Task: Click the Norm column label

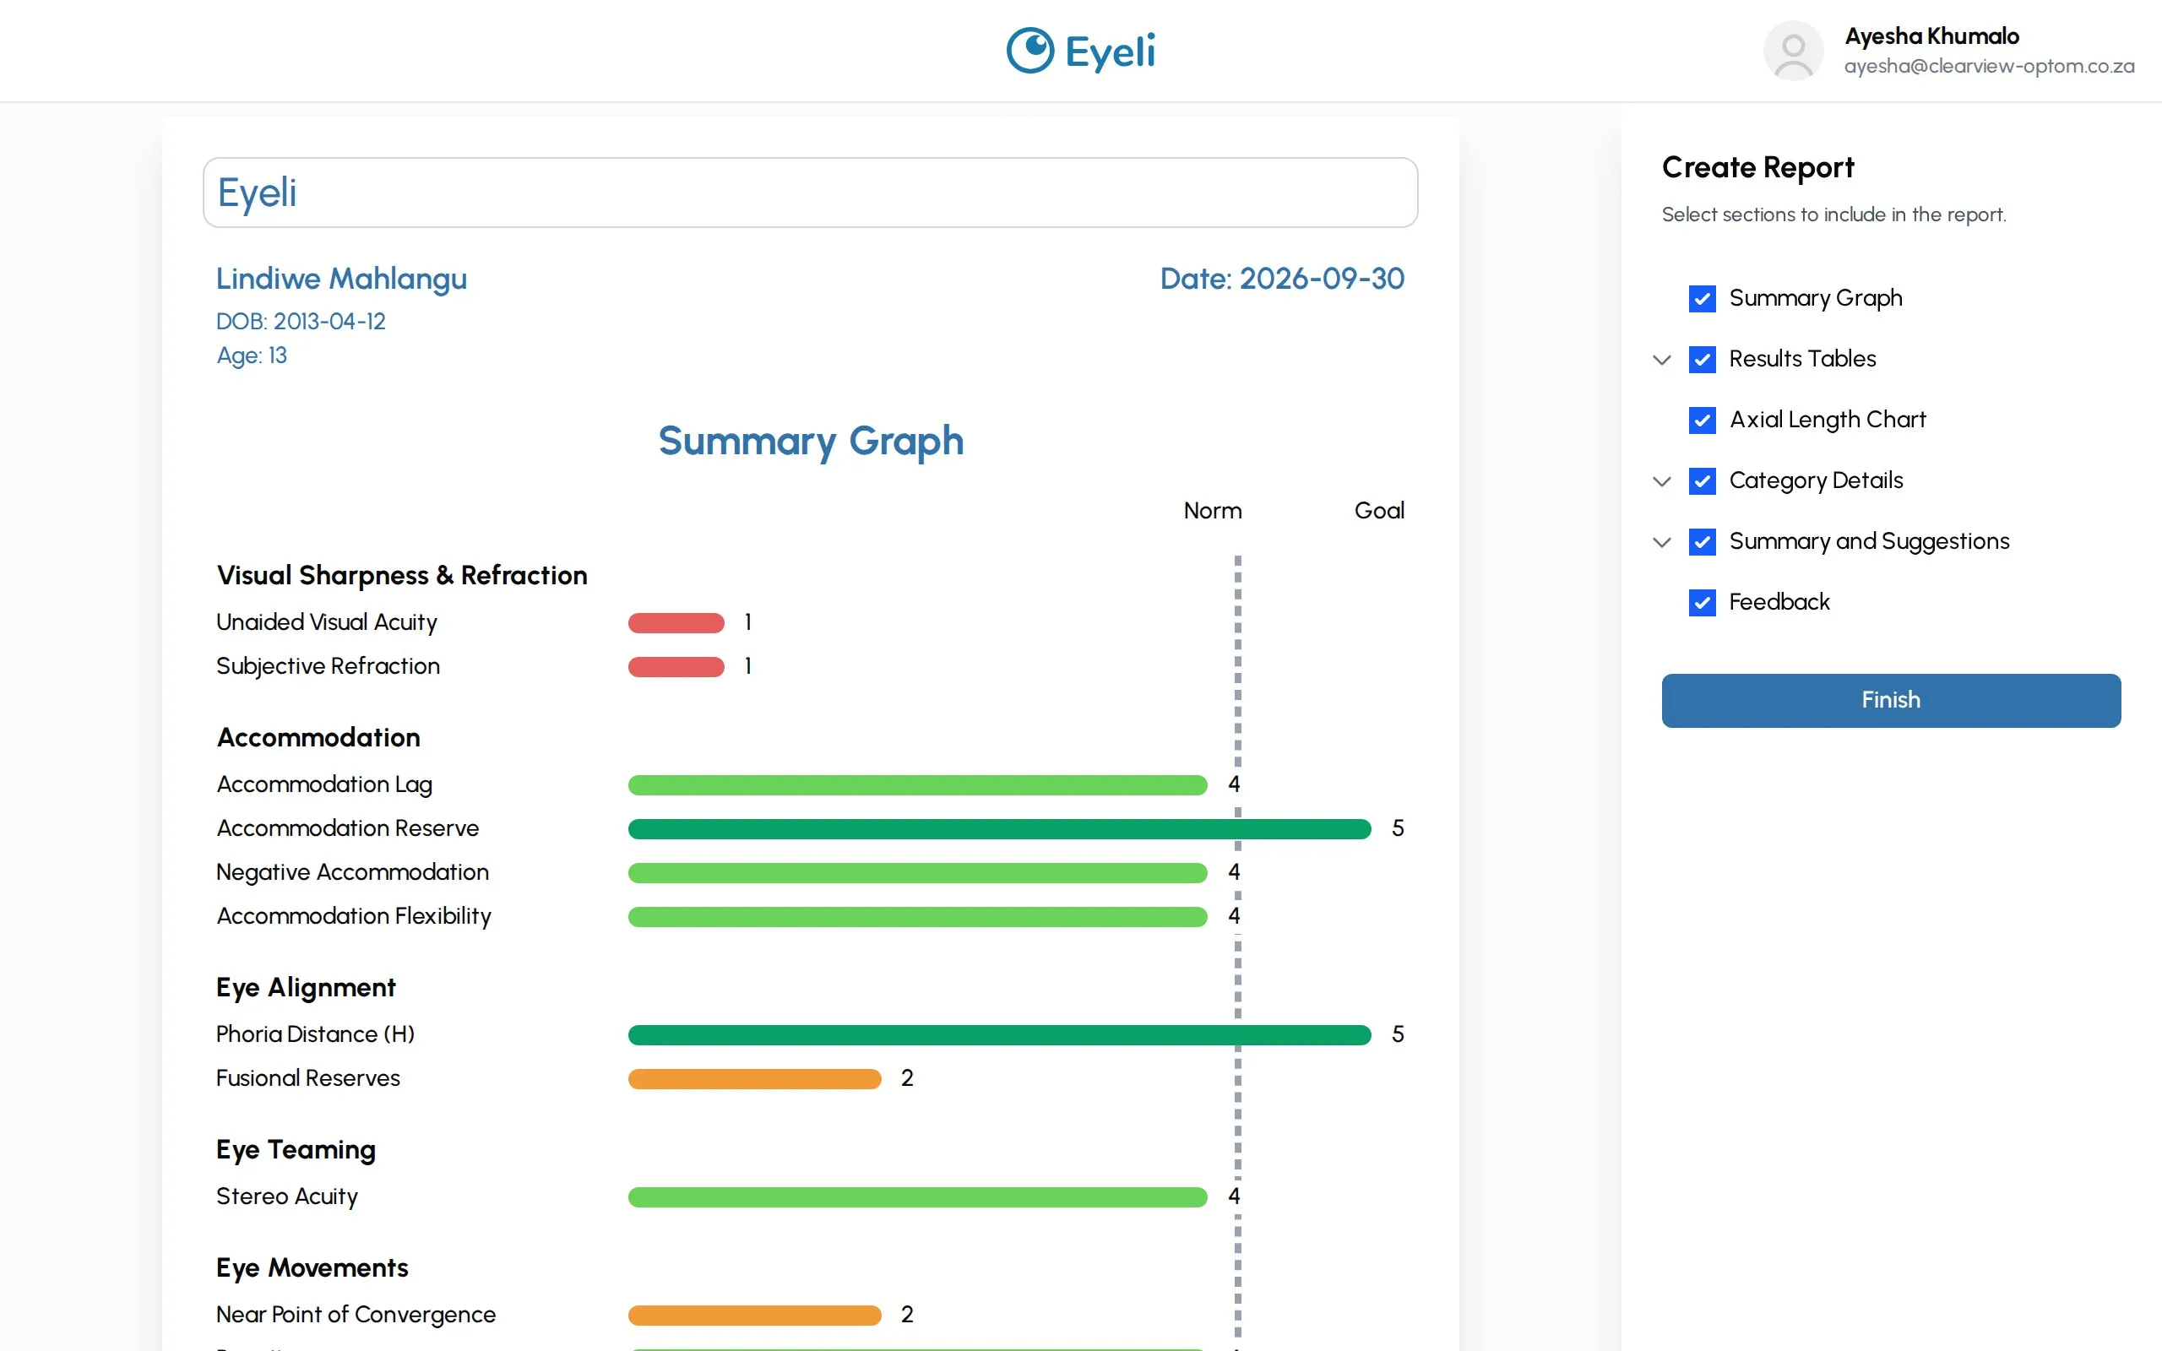Action: pyautogui.click(x=1213, y=510)
